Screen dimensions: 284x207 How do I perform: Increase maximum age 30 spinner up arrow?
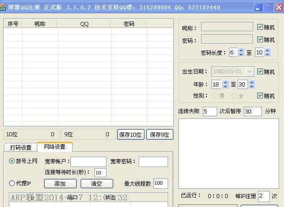251,82
